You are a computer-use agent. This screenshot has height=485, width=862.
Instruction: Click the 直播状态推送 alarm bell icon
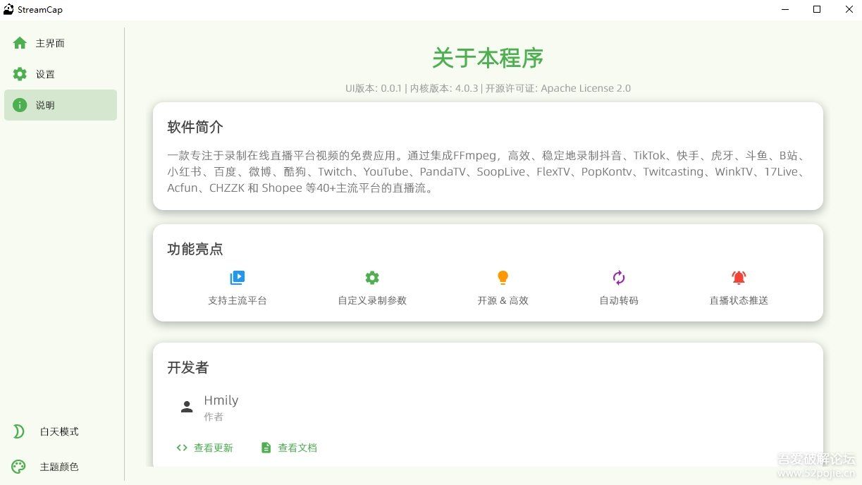click(739, 278)
